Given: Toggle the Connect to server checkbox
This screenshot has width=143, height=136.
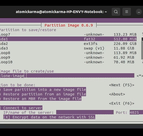Looking at the screenshot, I should click(21, 108).
